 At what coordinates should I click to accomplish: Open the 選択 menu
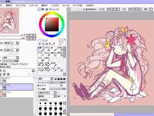(44, 5)
